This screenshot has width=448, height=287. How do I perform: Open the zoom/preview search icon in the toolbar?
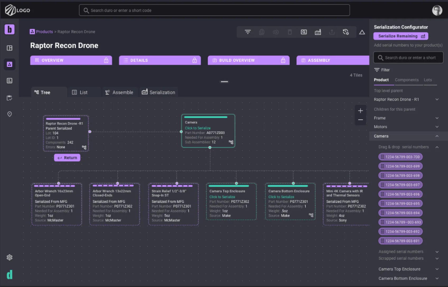pos(304,32)
